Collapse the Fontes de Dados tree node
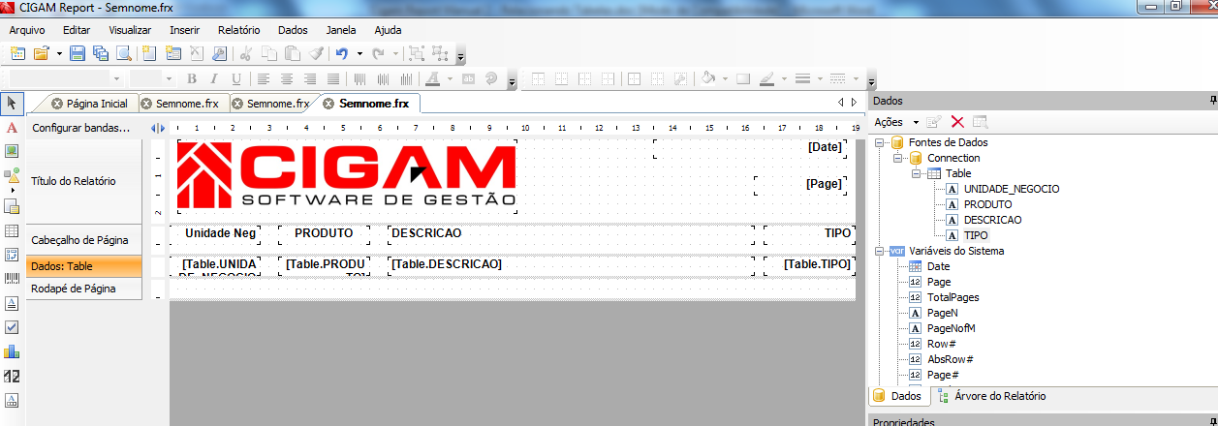Viewport: 1218px width, 426px height. point(880,142)
